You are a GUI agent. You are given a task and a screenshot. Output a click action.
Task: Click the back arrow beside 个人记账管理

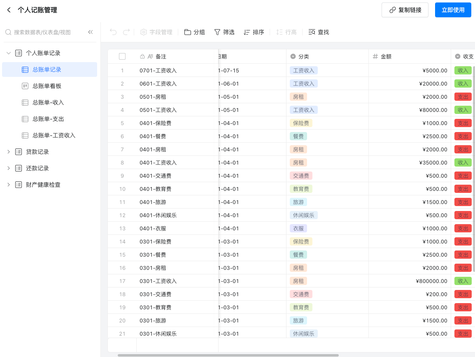[x=9, y=9]
